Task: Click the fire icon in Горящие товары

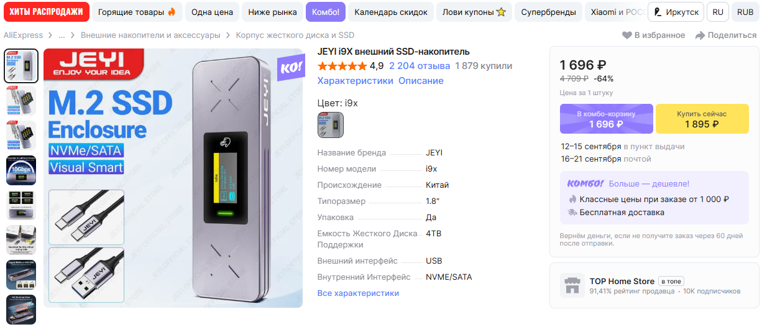Action: pos(172,12)
